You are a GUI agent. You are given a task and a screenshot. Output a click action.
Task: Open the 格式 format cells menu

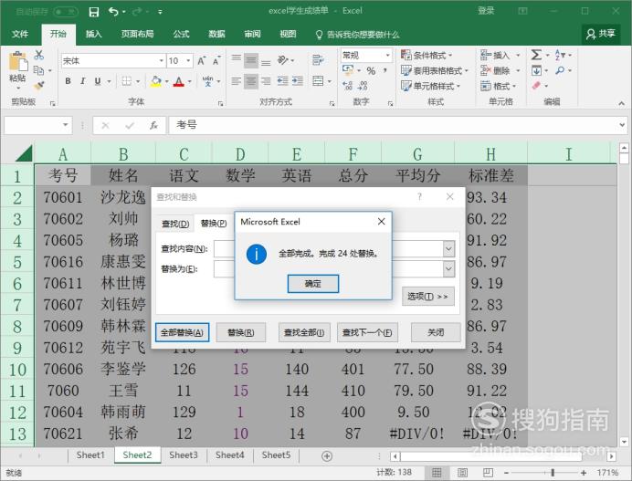(x=498, y=86)
